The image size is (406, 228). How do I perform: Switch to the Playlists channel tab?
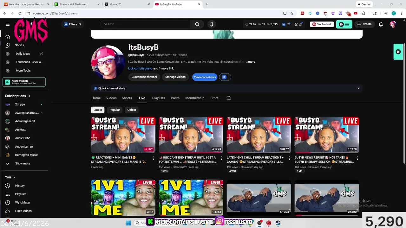[159, 98]
